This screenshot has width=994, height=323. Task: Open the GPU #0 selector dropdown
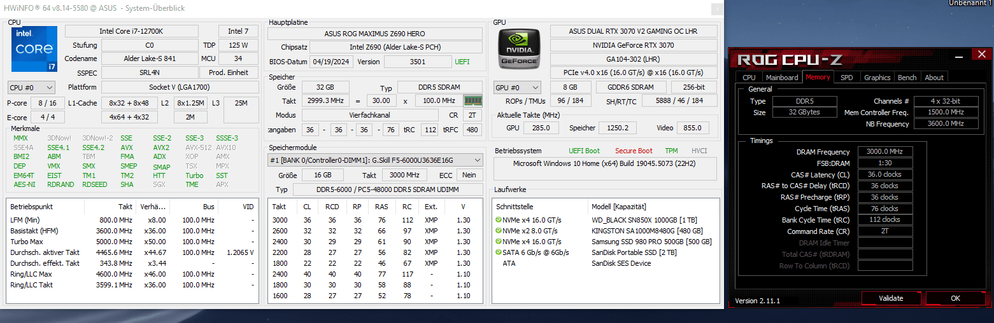tap(517, 87)
